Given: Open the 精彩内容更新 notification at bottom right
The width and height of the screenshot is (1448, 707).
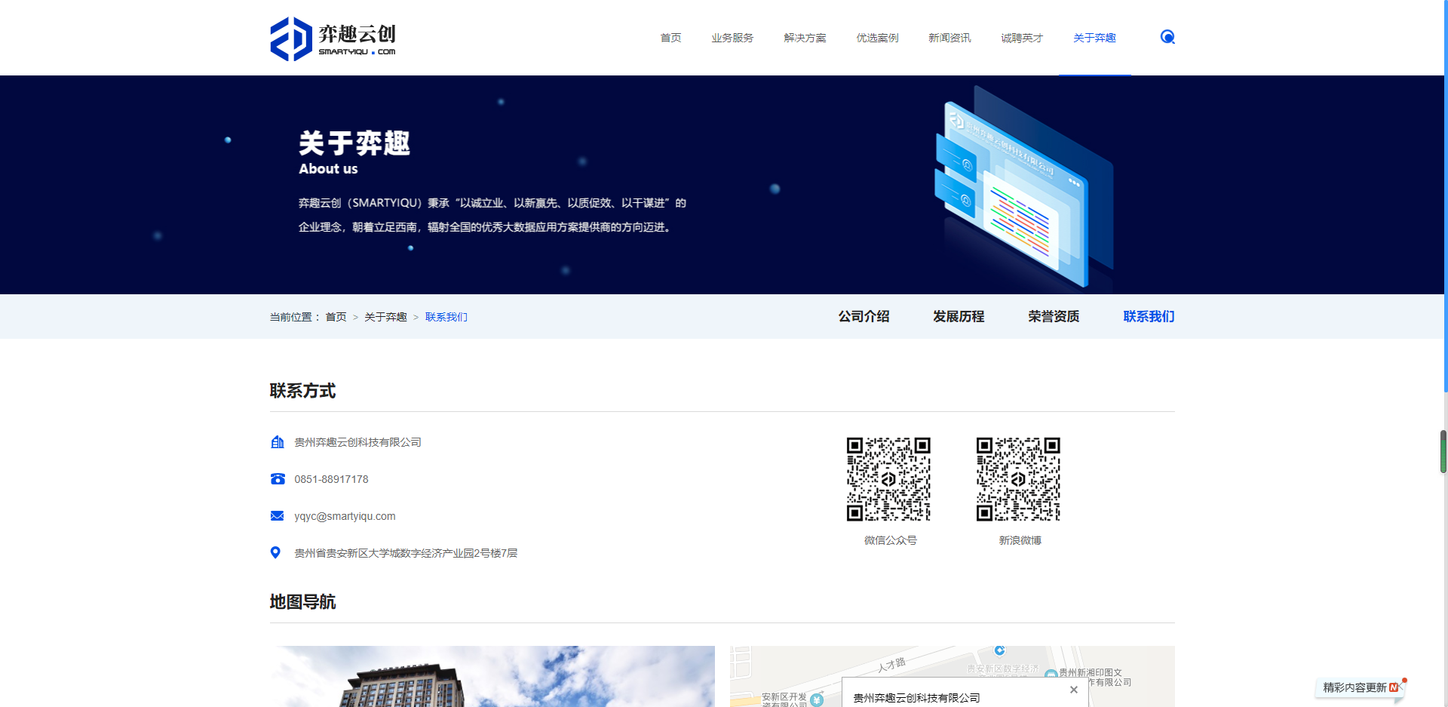Looking at the screenshot, I should (x=1357, y=687).
